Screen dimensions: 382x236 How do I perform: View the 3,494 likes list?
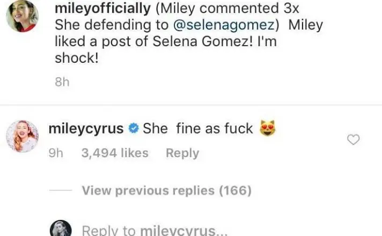pyautogui.click(x=114, y=153)
